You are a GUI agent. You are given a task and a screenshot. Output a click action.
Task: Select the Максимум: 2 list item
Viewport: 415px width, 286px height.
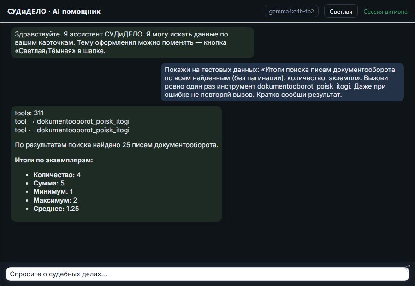point(55,200)
